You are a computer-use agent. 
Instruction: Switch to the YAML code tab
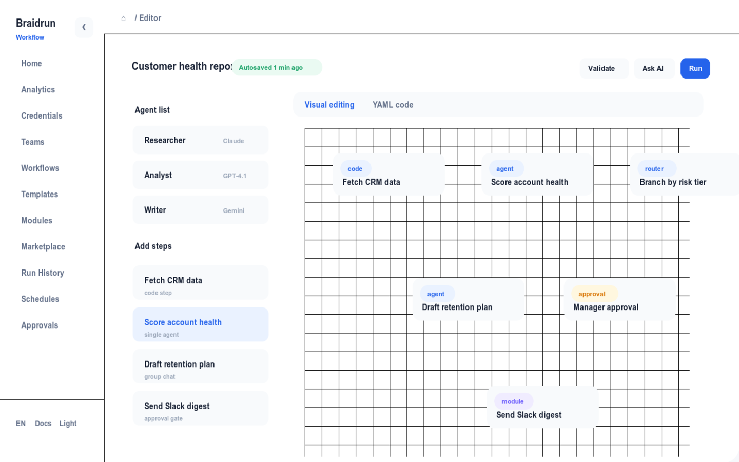393,105
